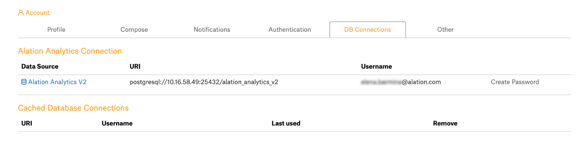Switch to the Compose tab
Viewport: 583px width, 154px height.
(x=134, y=30)
